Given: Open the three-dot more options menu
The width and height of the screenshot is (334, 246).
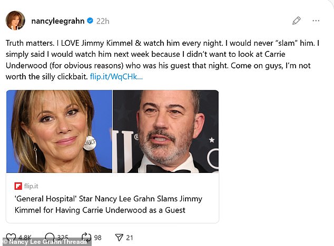Looking at the screenshot, I should tap(316, 21).
